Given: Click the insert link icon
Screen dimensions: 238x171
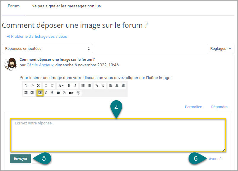Looking at the screenshot, I should click(x=97, y=85).
